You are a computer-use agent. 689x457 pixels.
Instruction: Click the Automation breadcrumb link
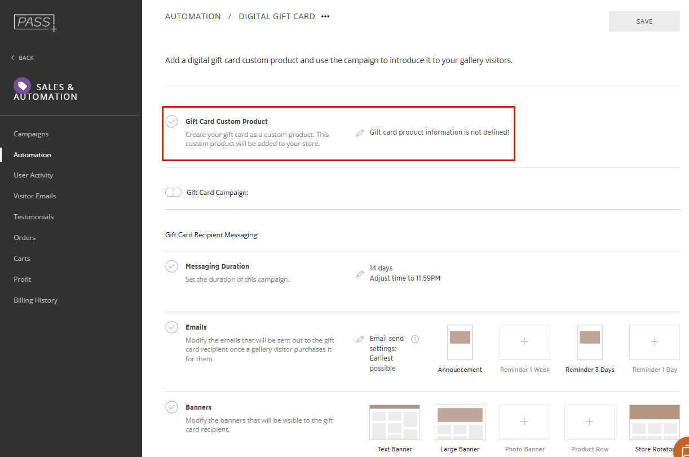(193, 17)
